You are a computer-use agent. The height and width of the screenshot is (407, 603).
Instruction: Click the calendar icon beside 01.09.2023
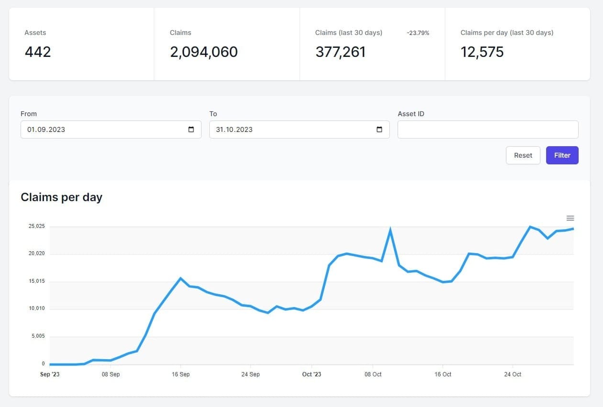(190, 129)
